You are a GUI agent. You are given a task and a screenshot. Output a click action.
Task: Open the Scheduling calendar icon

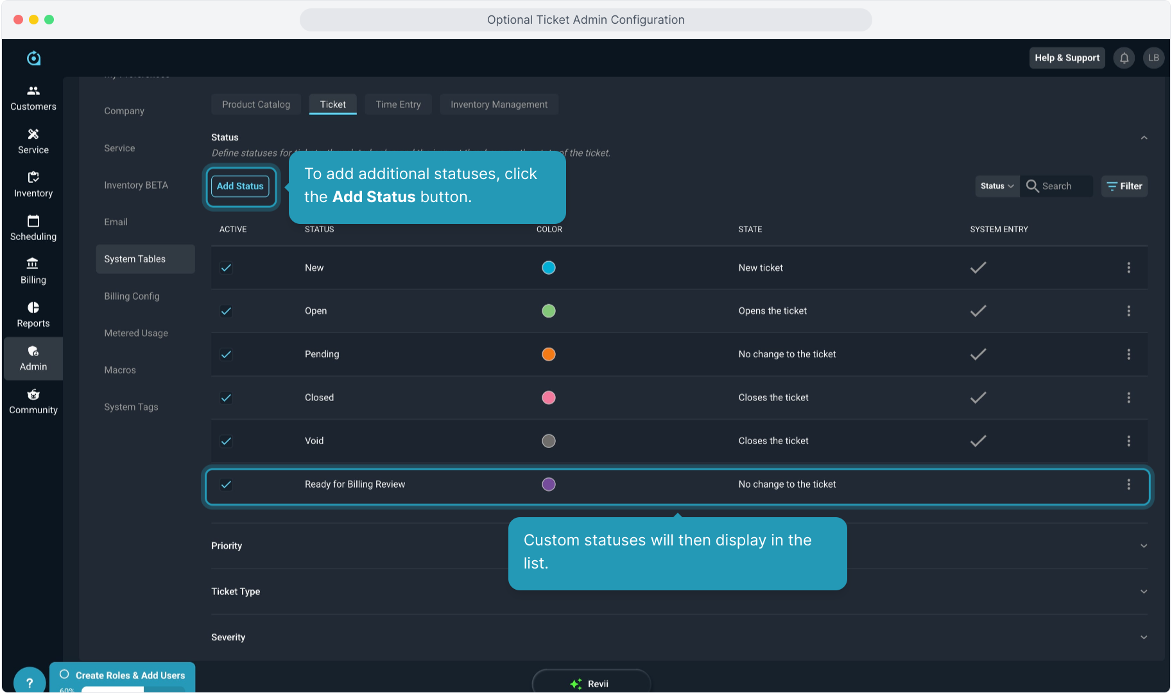[33, 221]
